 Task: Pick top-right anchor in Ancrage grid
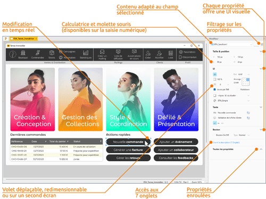click(248, 80)
